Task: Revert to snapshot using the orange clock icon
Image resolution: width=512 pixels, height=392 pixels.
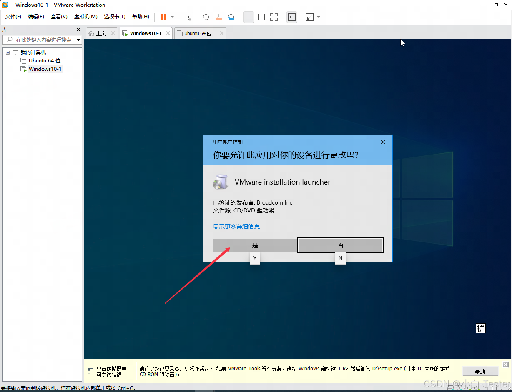Action: pos(218,17)
